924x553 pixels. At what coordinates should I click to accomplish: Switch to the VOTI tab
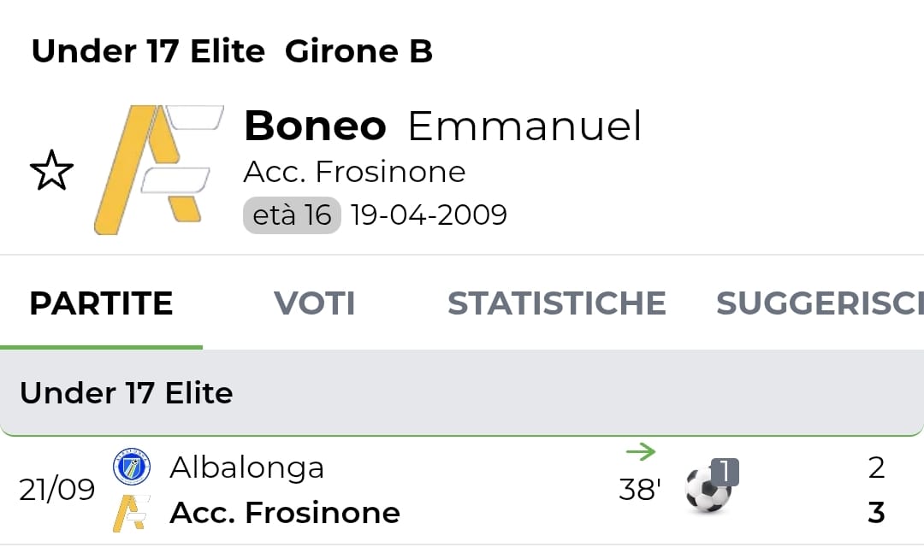tap(315, 303)
